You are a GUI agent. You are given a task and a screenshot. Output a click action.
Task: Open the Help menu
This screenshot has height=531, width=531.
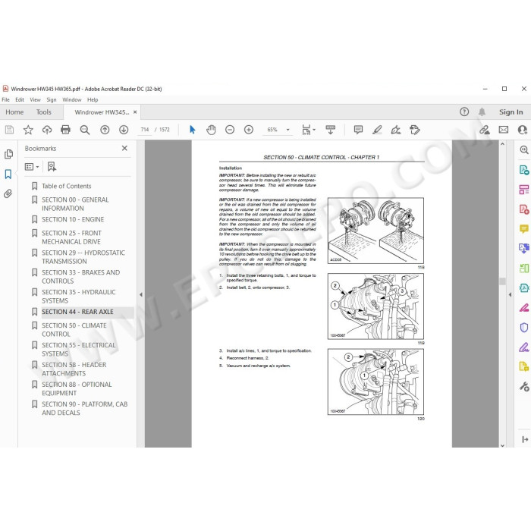point(93,99)
